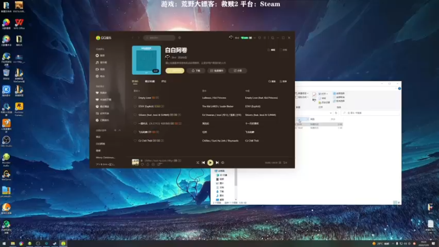Viewport: 439px width, 247px height.
Task: Open artist The Kid LAROI / Justin Bieber
Action: click(x=217, y=106)
